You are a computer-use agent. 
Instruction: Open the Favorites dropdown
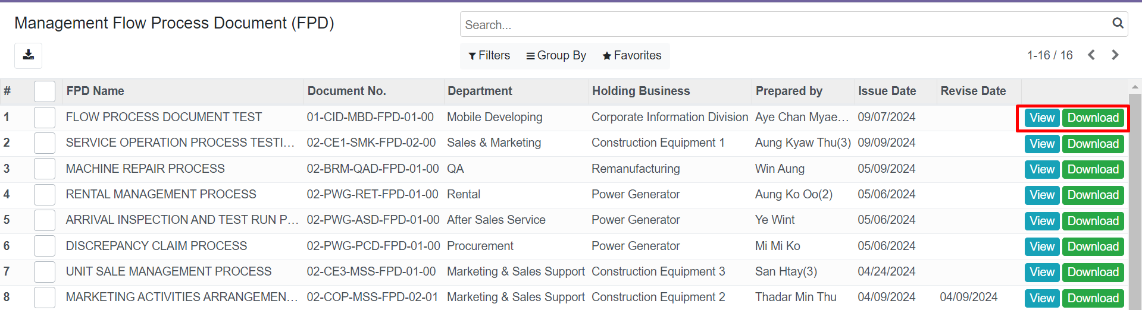632,55
